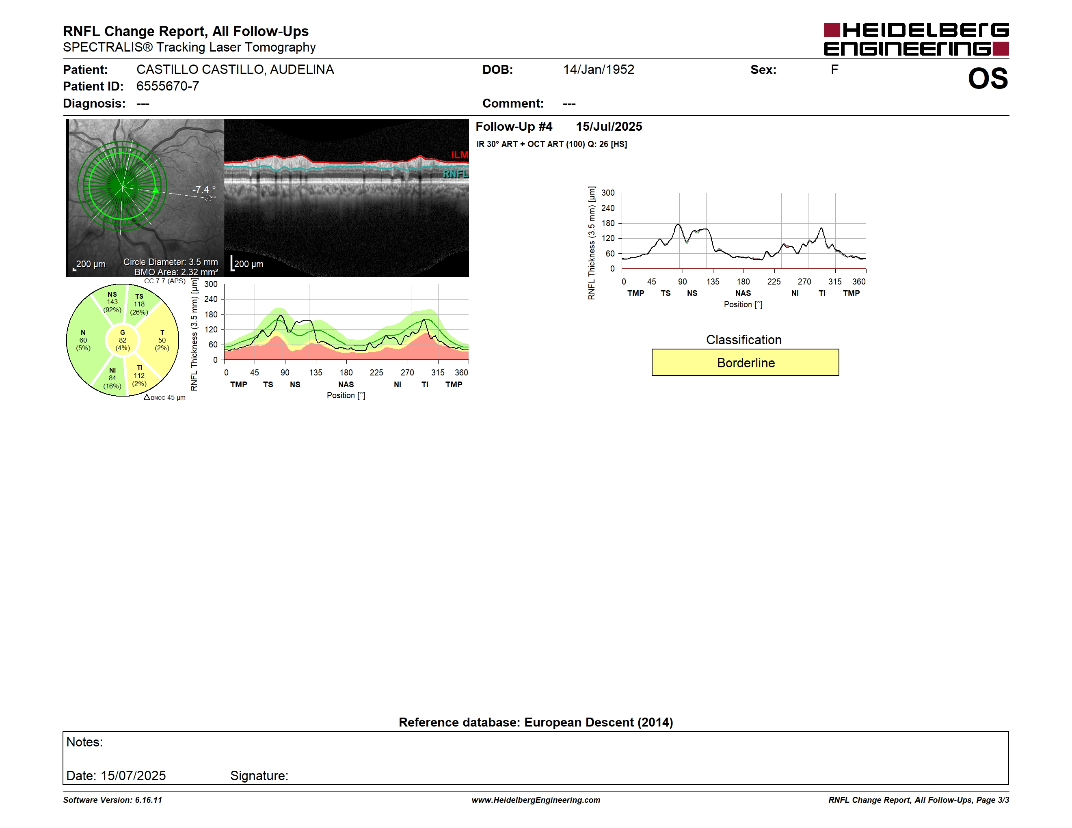The height and width of the screenshot is (828, 1072).
Task: Click the Sex value F
Action: (x=834, y=70)
